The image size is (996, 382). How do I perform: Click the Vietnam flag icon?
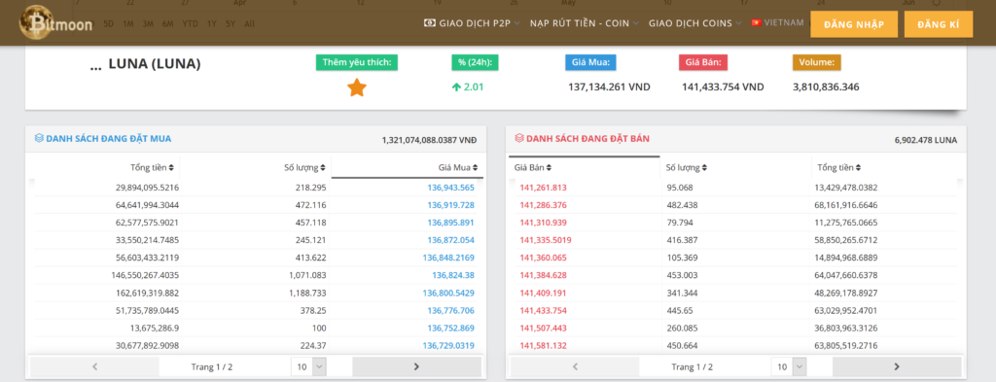pyautogui.click(x=756, y=23)
